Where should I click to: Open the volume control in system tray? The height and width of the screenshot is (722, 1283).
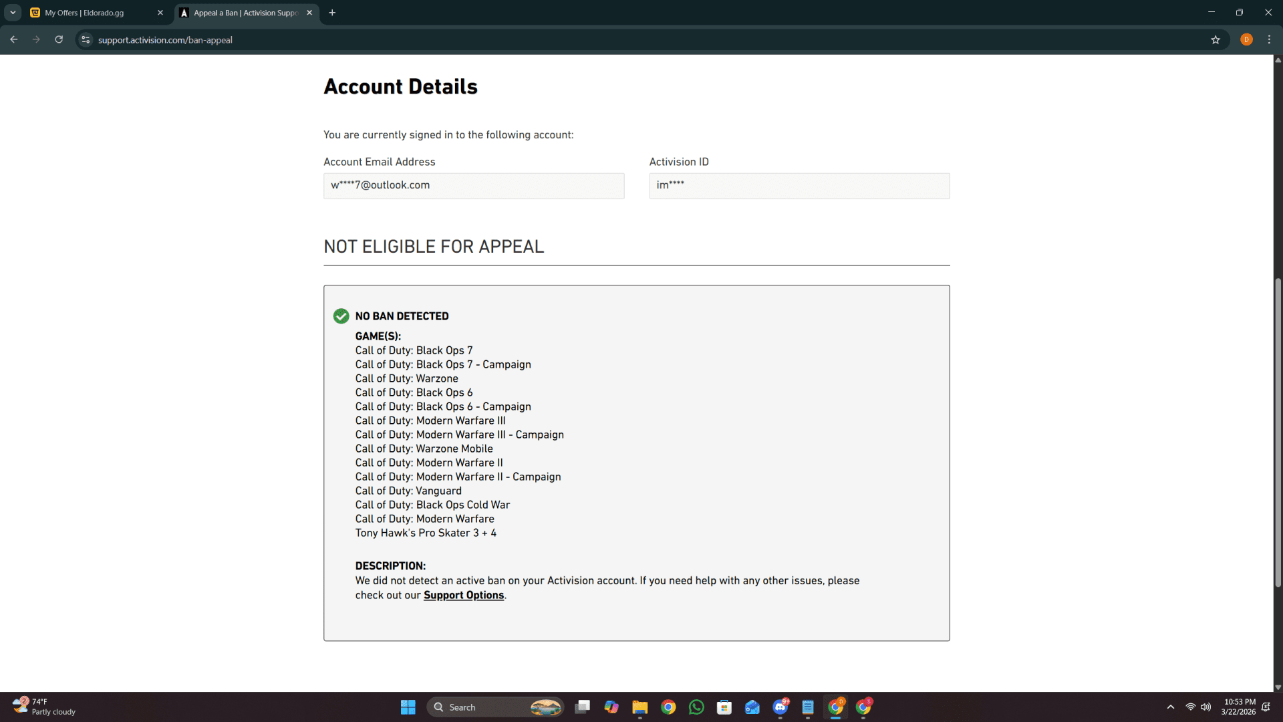pos(1206,707)
